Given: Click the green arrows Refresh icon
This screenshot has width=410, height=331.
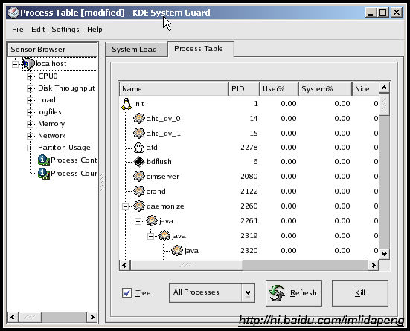Looking at the screenshot, I should (277, 293).
